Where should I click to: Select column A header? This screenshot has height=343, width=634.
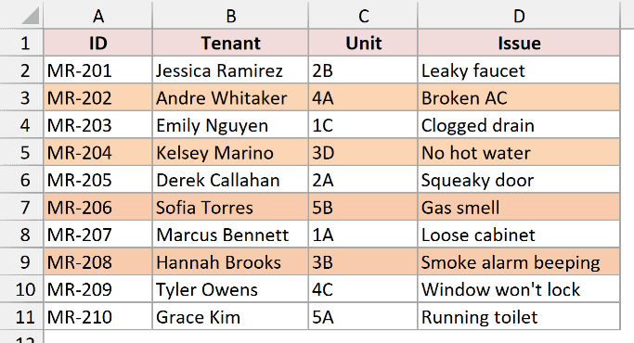[x=97, y=15]
